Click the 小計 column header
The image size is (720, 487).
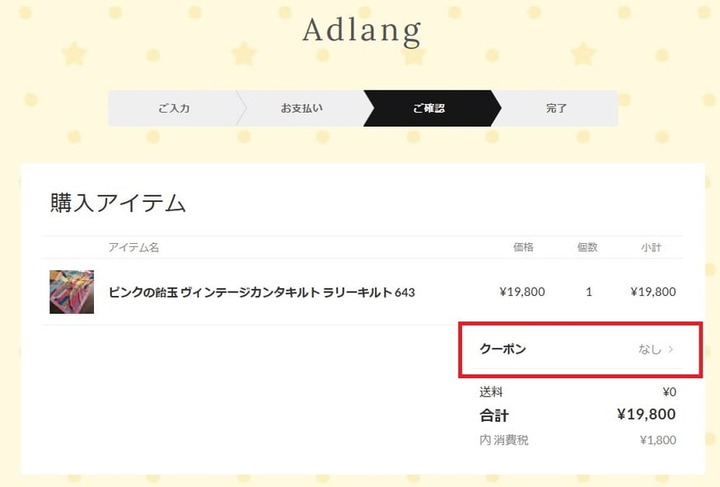(651, 247)
